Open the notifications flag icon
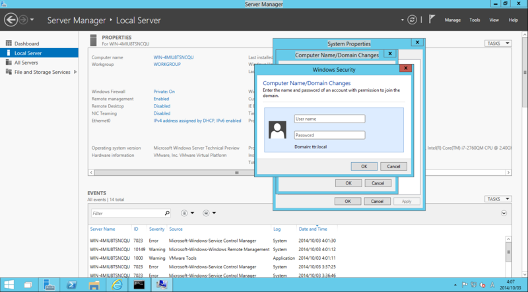 click(x=432, y=20)
